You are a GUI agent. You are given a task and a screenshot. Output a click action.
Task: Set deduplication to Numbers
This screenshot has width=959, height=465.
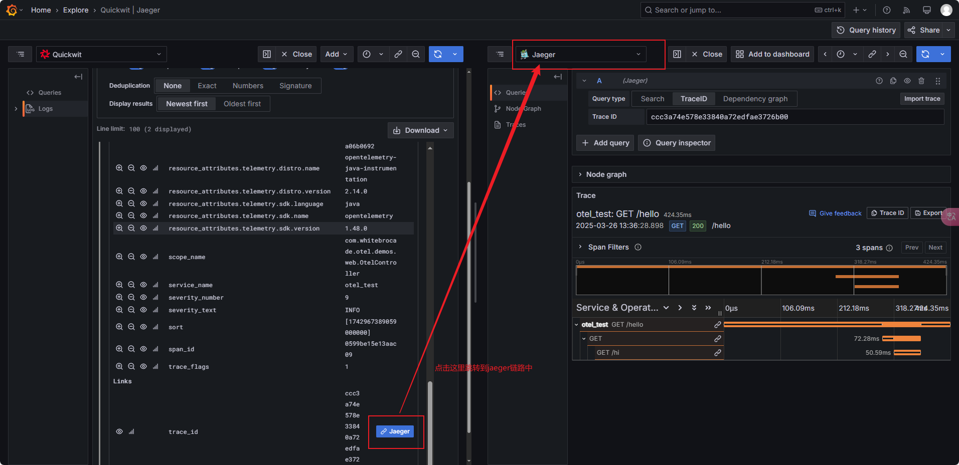tap(248, 86)
